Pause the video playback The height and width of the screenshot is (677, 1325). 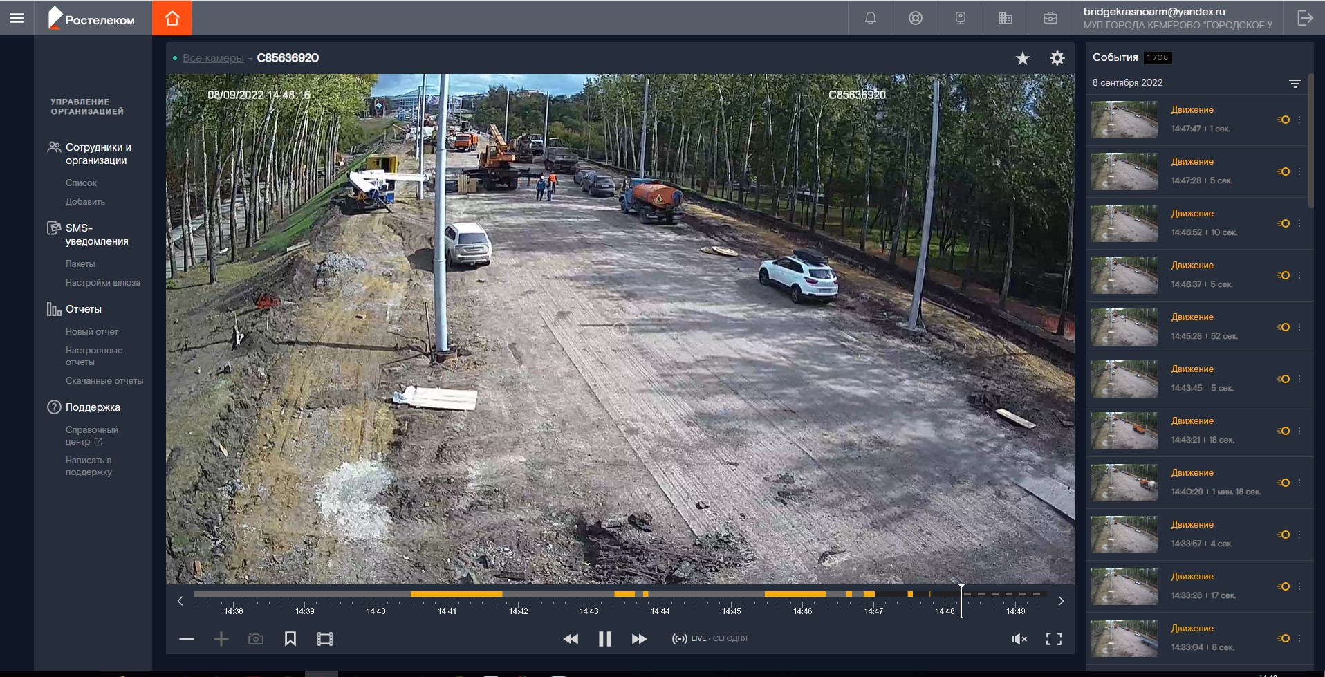(x=604, y=639)
